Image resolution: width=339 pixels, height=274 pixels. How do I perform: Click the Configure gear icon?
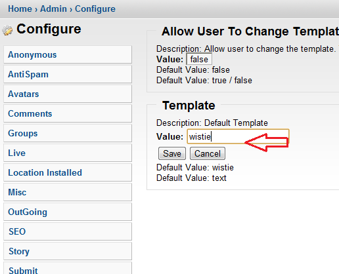click(x=8, y=30)
